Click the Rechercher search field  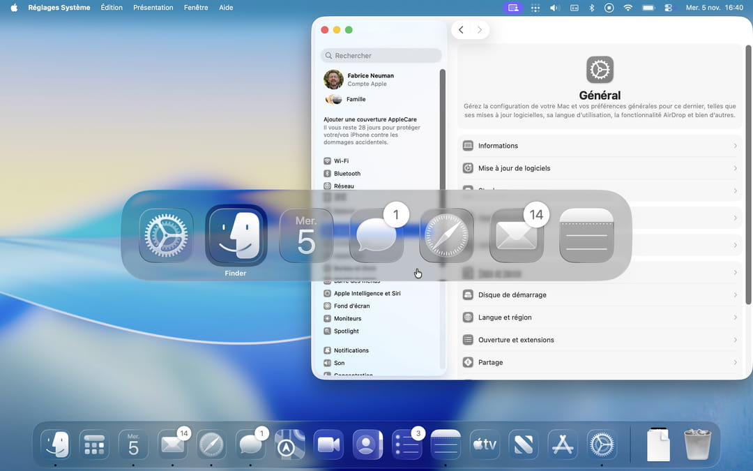(x=381, y=56)
